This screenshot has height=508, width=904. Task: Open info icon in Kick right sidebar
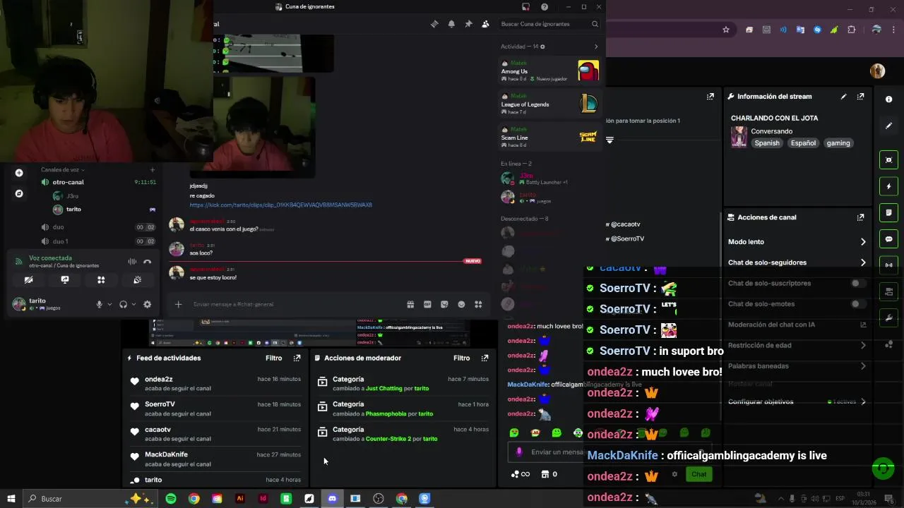[889, 99]
